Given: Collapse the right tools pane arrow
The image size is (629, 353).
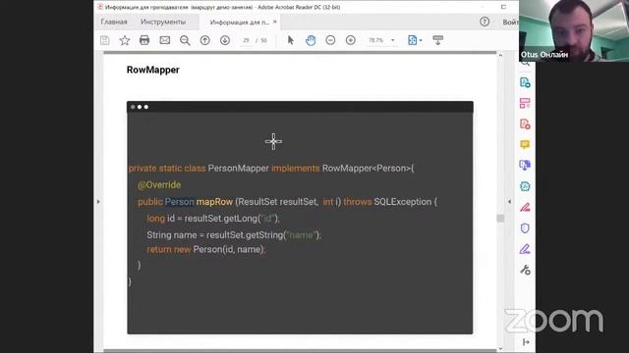Looking at the screenshot, I should click(526, 342).
